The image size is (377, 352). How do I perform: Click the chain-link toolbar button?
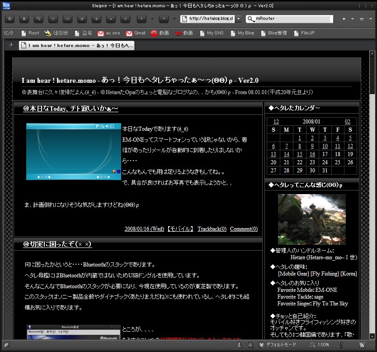(67, 19)
